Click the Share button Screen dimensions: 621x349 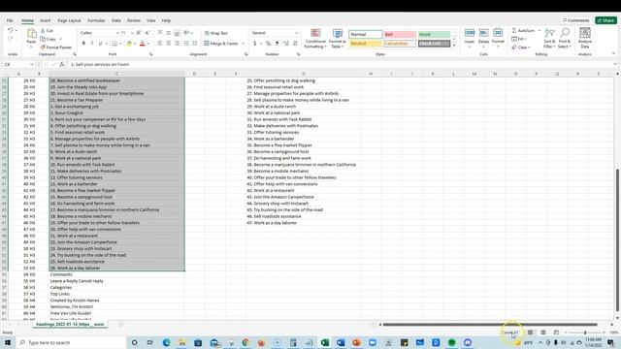[x=605, y=20]
